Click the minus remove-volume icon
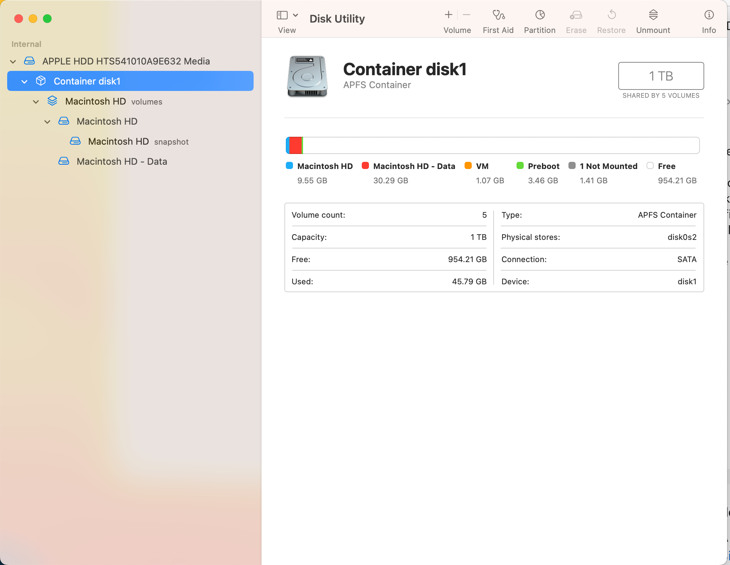 tap(466, 15)
